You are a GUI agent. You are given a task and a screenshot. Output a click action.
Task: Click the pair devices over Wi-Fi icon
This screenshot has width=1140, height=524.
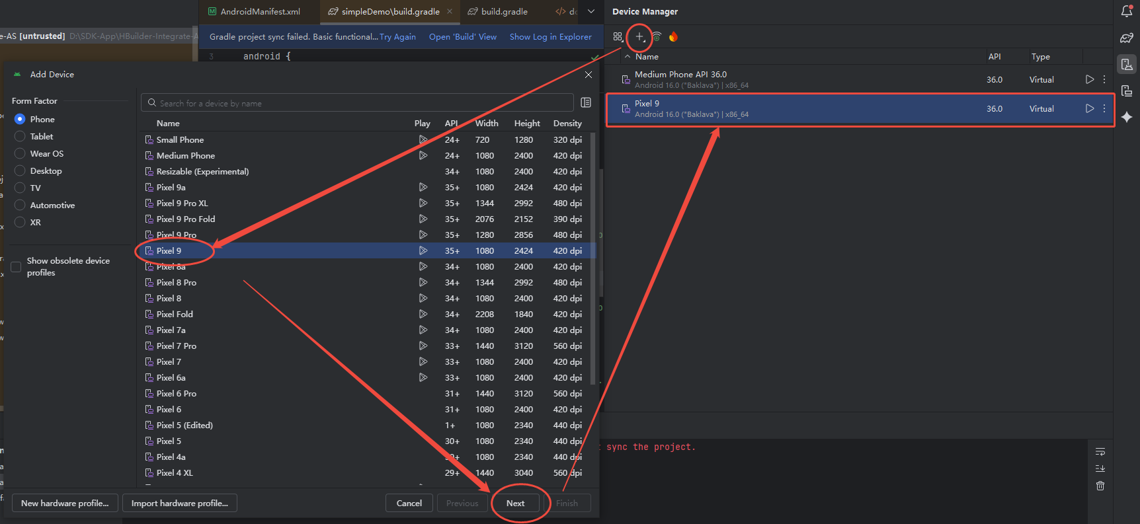(x=657, y=37)
